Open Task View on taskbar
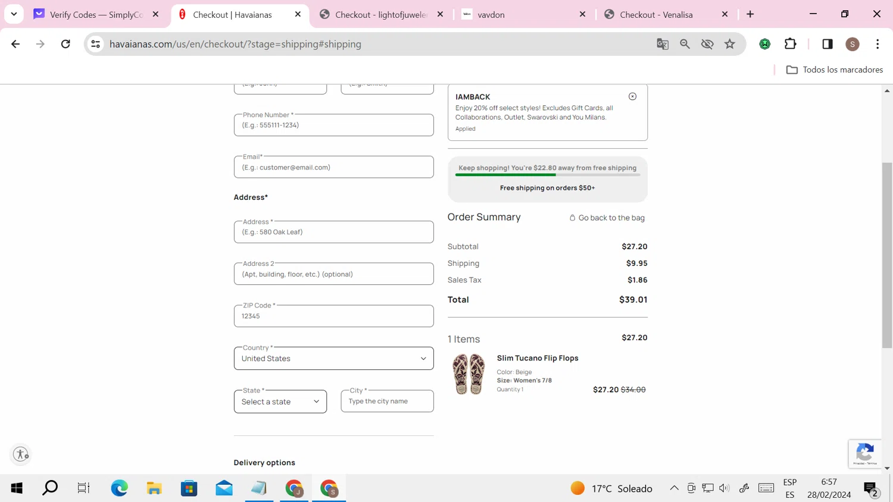This screenshot has width=893, height=502. (83, 488)
